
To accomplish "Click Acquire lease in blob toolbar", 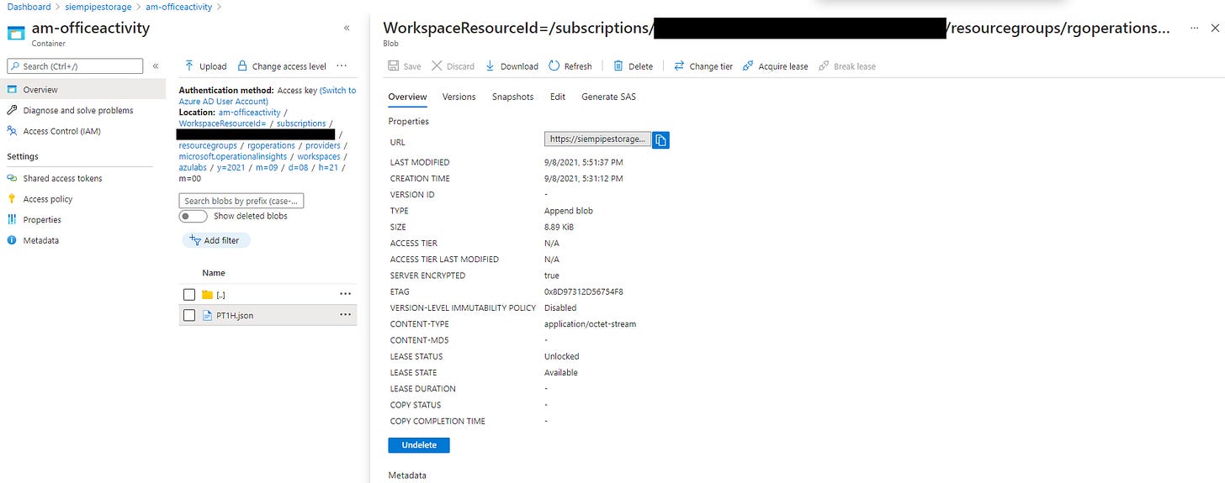I will [774, 66].
